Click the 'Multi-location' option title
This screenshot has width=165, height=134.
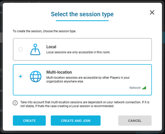(59, 72)
